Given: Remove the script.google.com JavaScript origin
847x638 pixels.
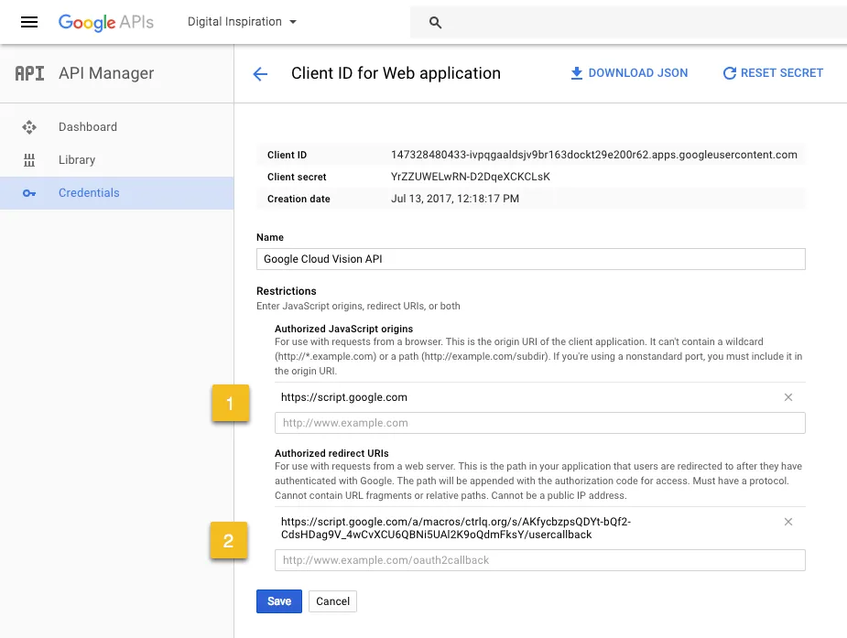Looking at the screenshot, I should pos(788,397).
